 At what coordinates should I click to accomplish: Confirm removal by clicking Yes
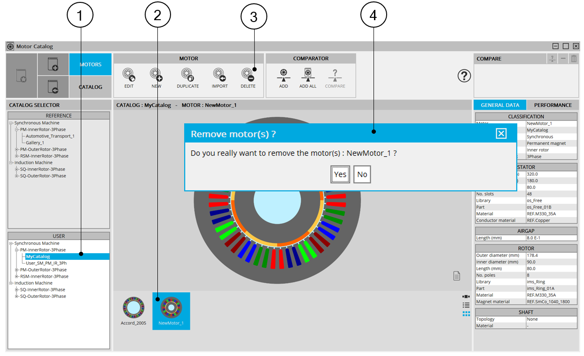pyautogui.click(x=340, y=174)
